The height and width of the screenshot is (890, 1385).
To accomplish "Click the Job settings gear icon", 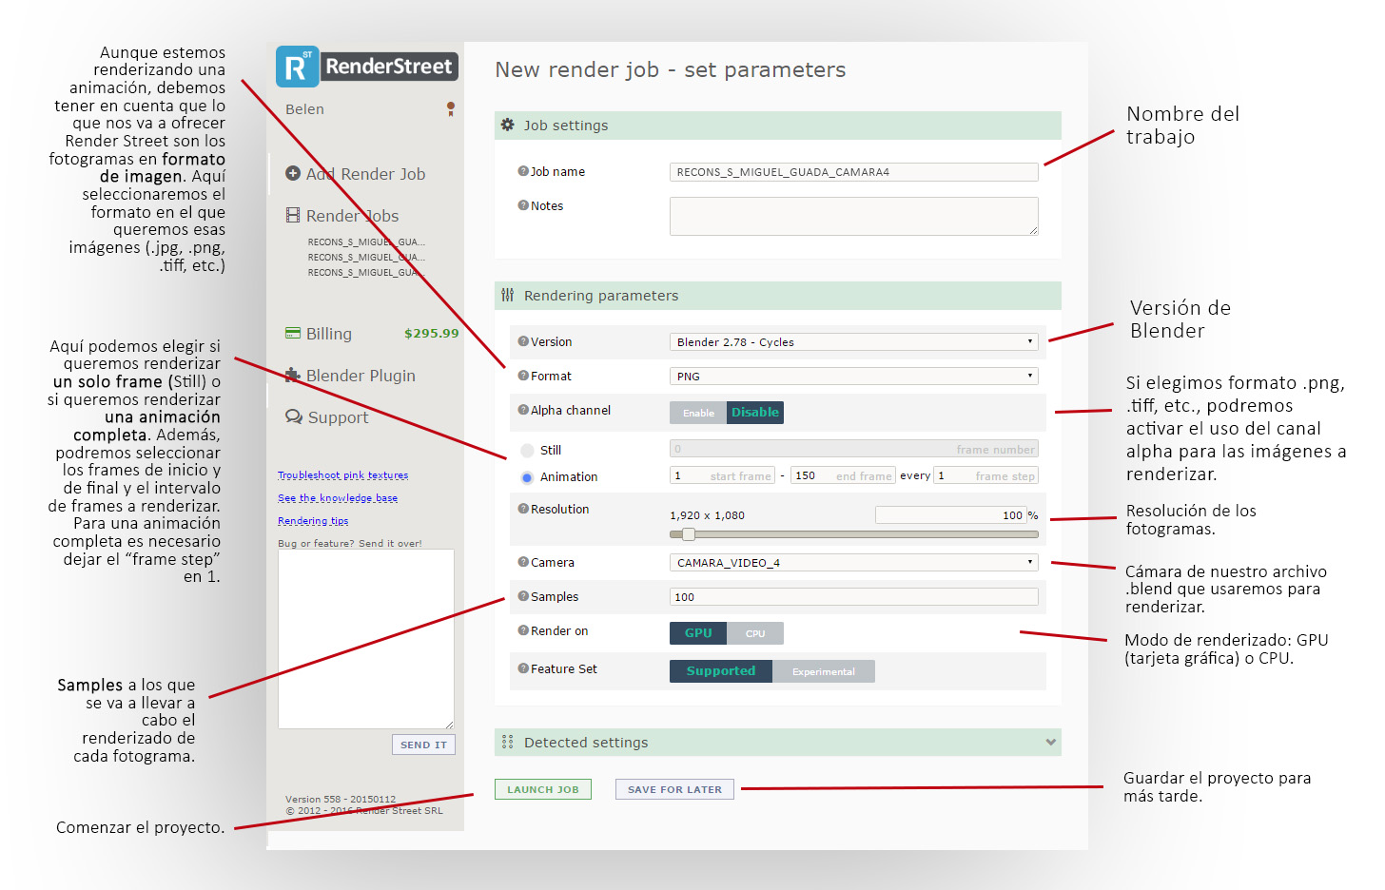I will tap(508, 125).
